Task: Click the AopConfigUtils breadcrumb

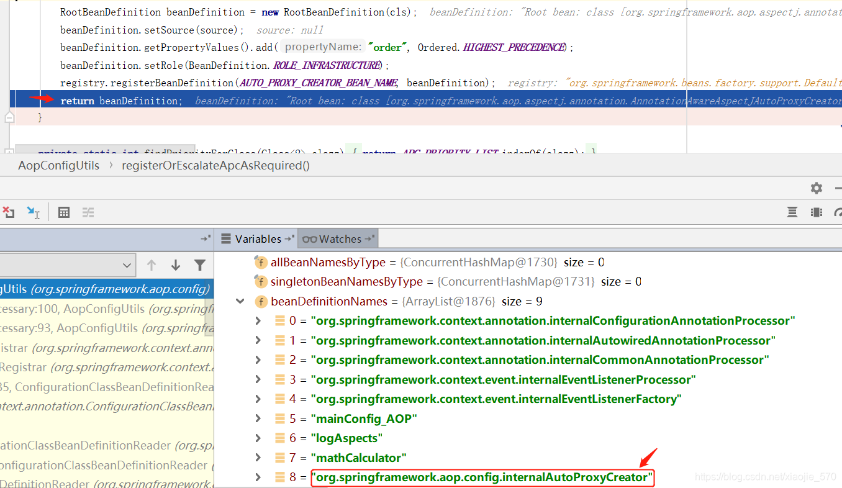Action: tap(59, 166)
